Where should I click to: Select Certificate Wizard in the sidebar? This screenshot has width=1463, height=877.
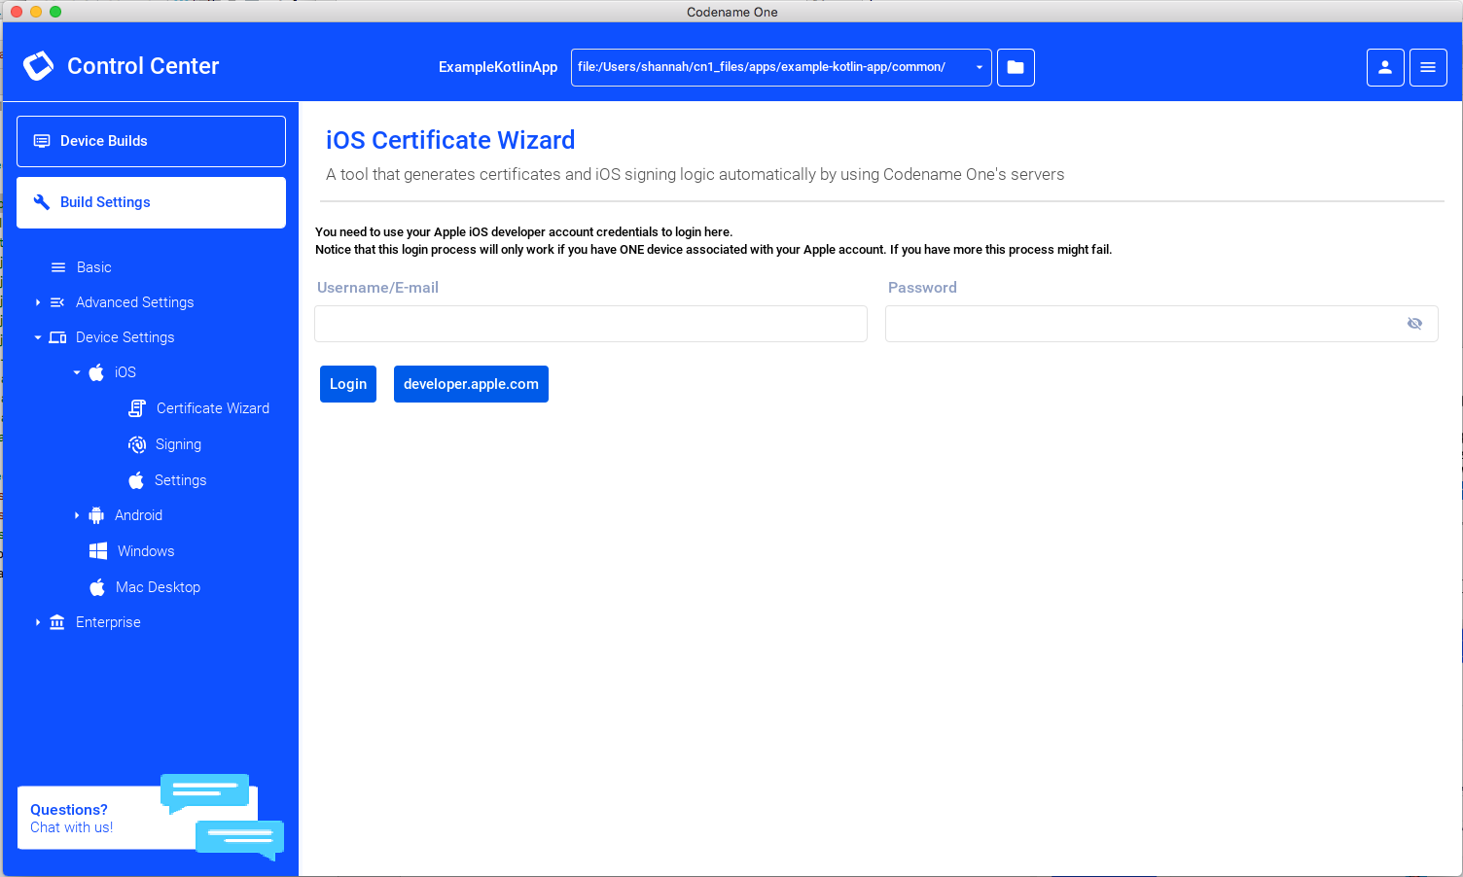pos(213,408)
